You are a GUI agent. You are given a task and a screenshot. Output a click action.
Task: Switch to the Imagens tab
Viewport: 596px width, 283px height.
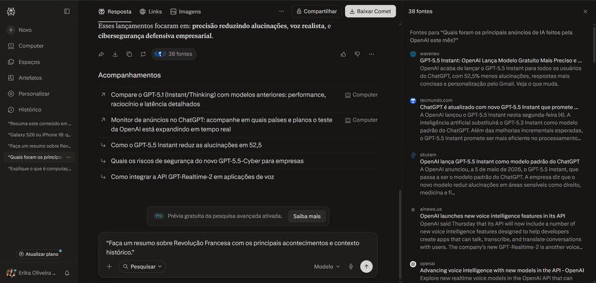[x=185, y=12]
